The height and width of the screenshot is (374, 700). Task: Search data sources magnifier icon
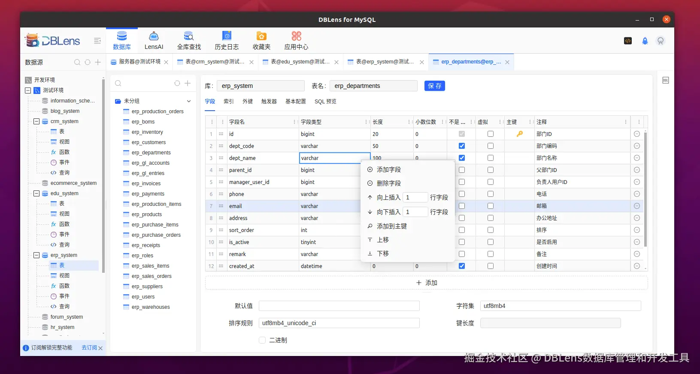(77, 62)
